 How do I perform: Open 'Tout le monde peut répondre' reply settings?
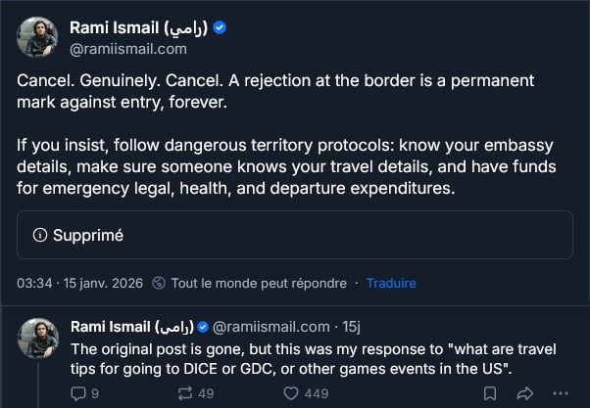259,284
